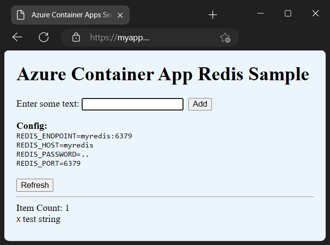The image size is (330, 245).
Task: Close the browser window
Action: [x=316, y=13]
